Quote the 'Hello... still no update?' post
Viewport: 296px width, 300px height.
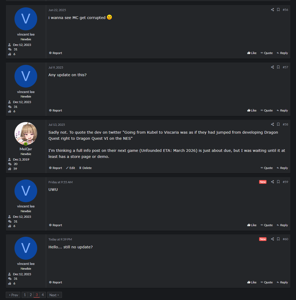(266, 282)
